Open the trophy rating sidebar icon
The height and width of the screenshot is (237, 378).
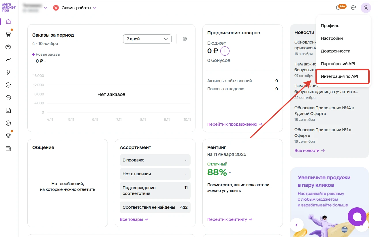point(8,136)
